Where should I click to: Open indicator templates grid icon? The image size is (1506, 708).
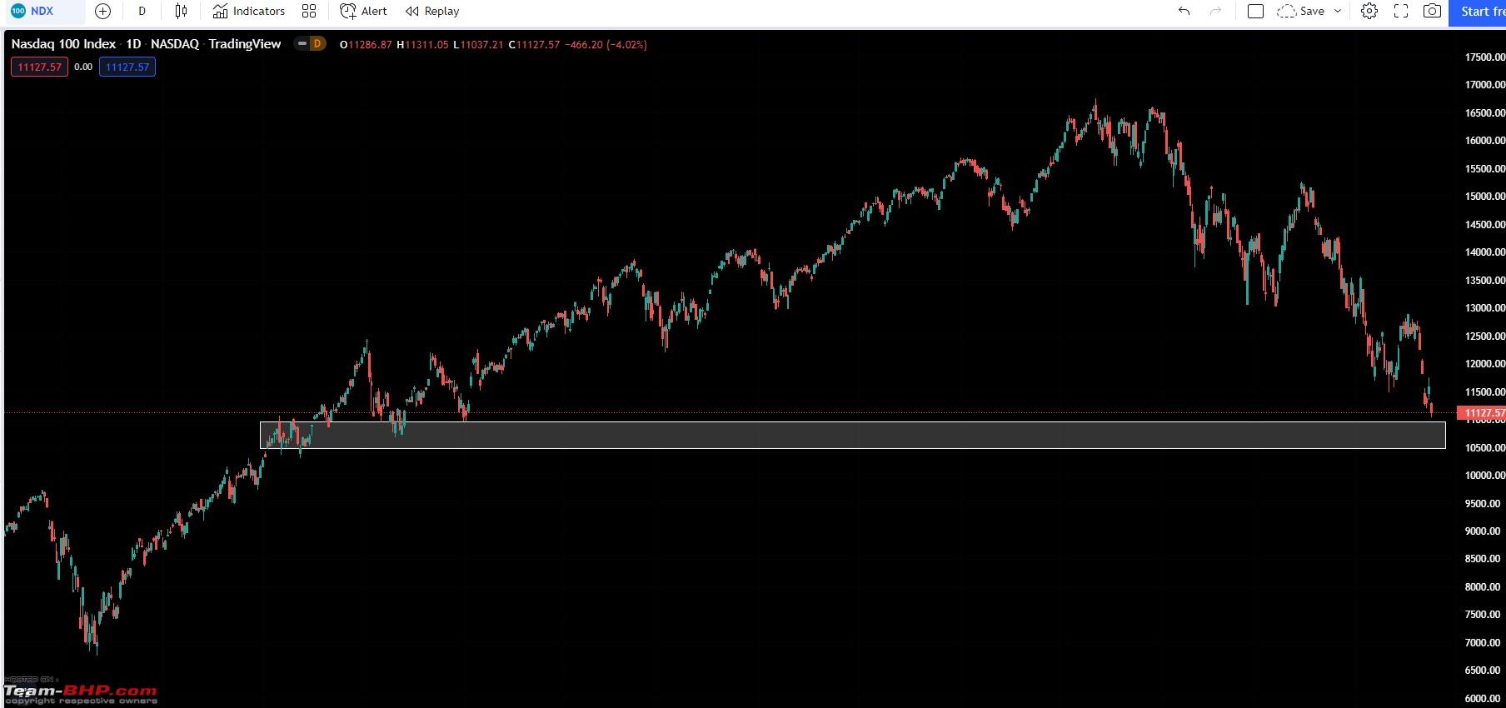pos(309,11)
